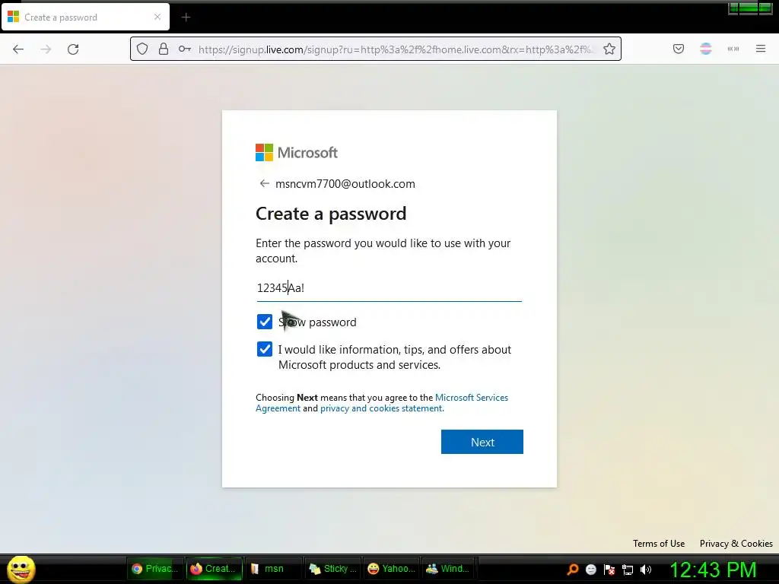Open a new tab with the plus button
Viewport: 779px width, 584px height.
[186, 17]
